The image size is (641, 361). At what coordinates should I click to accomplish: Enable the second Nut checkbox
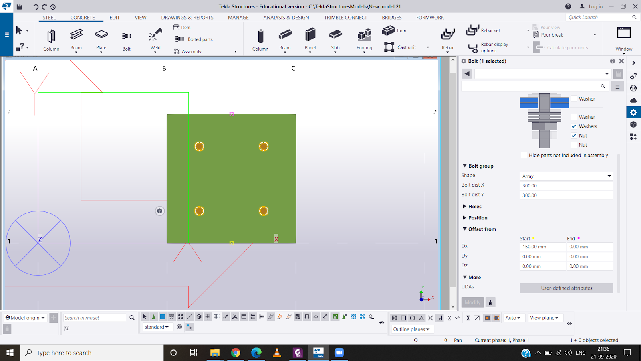click(x=574, y=145)
